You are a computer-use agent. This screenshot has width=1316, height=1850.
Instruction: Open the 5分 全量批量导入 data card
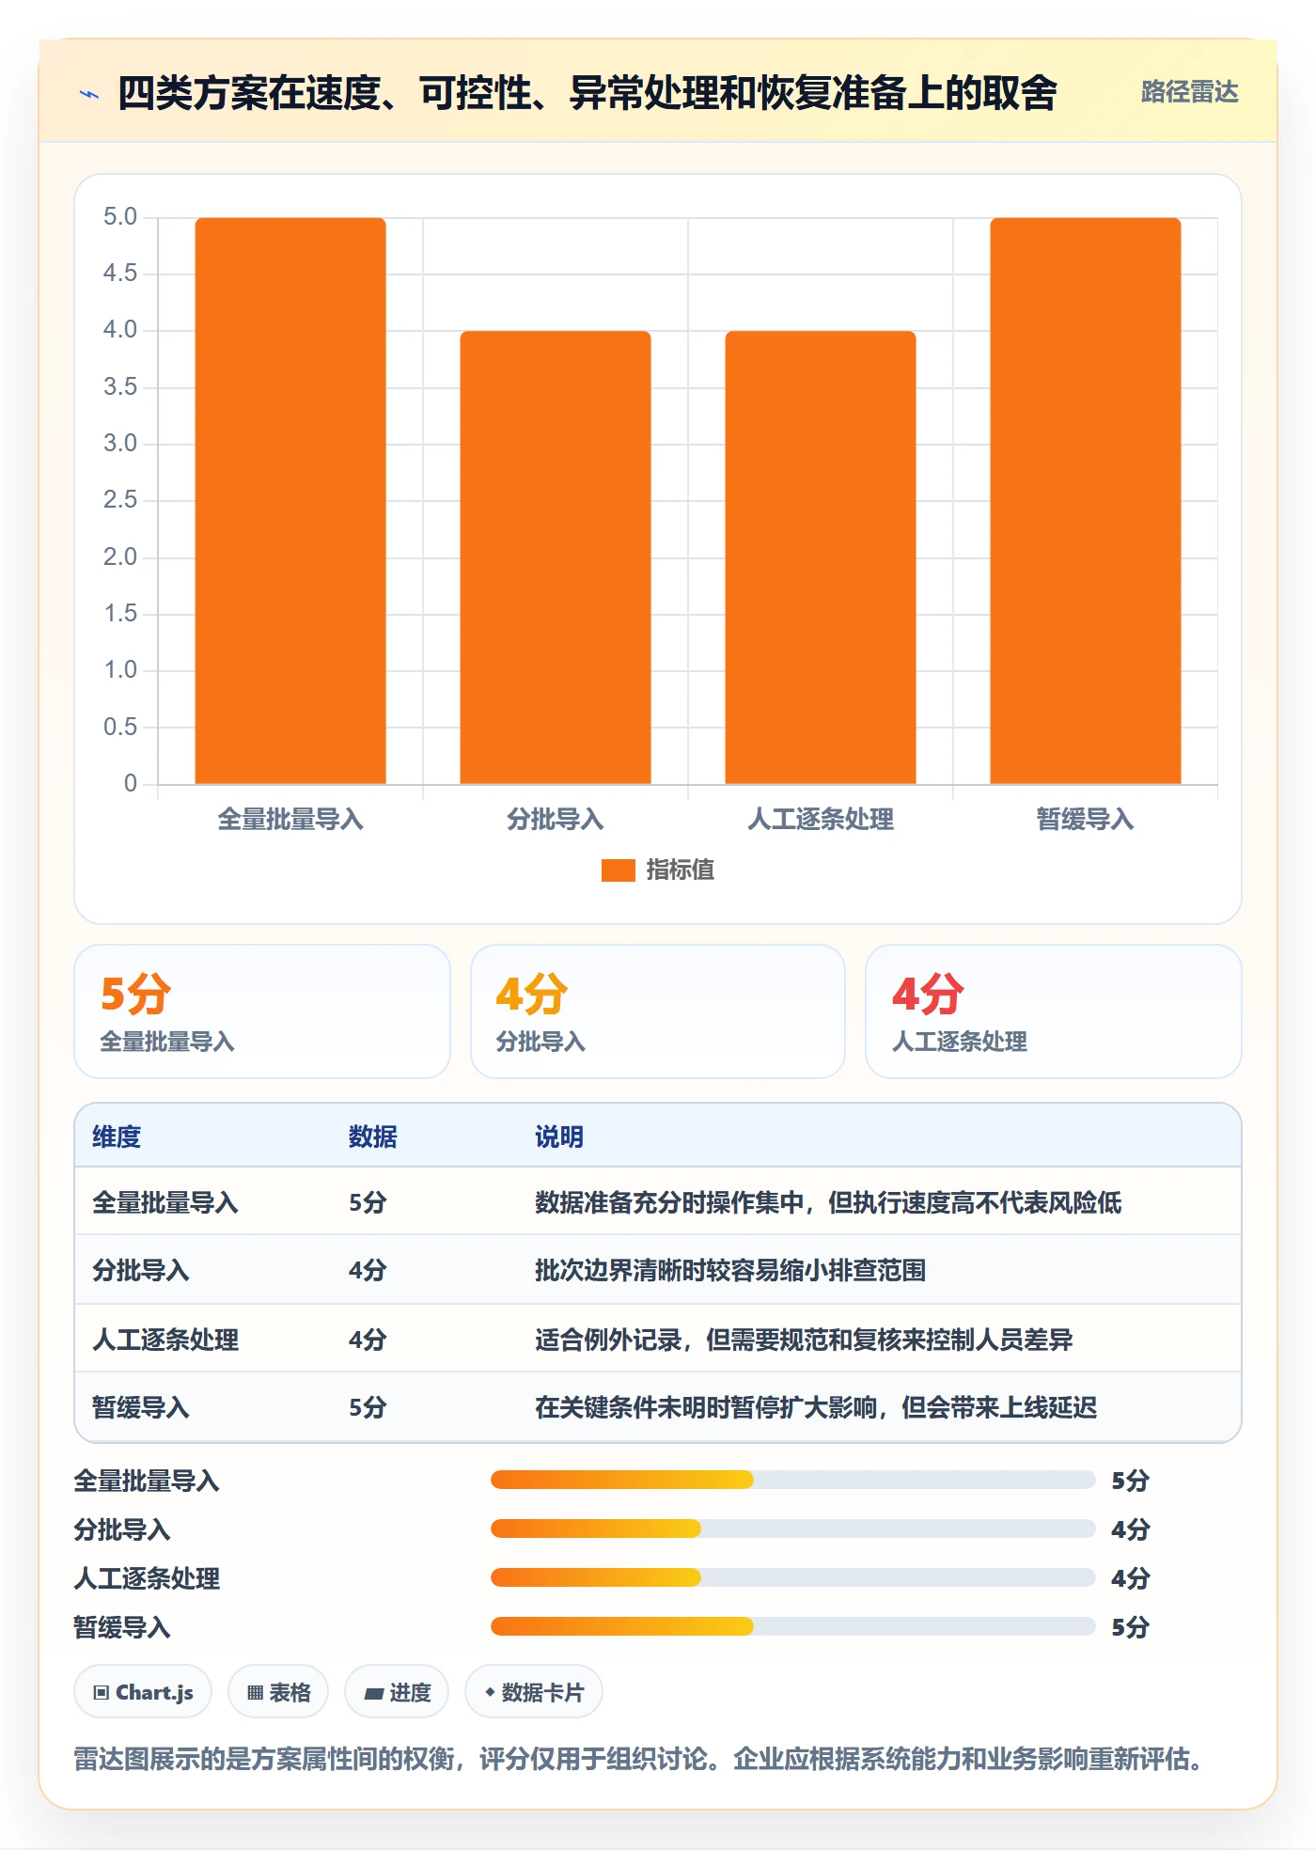tap(262, 1011)
